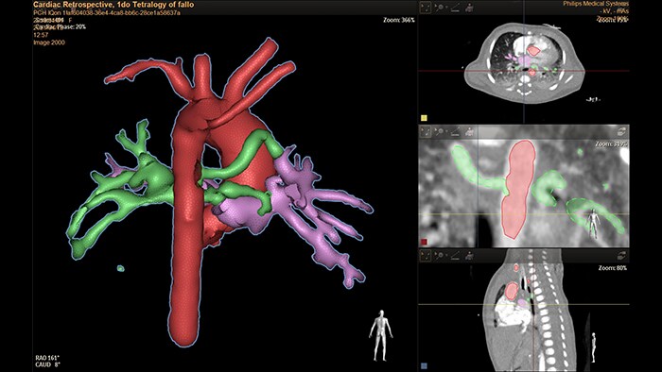662x372 pixels.
Task: Pick the measurement line tool in the coronal toolbar
Action: [x=455, y=132]
